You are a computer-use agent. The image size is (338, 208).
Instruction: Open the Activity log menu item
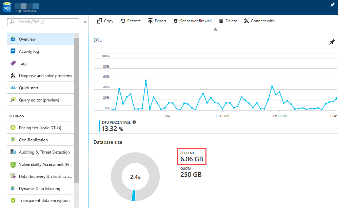coord(29,51)
